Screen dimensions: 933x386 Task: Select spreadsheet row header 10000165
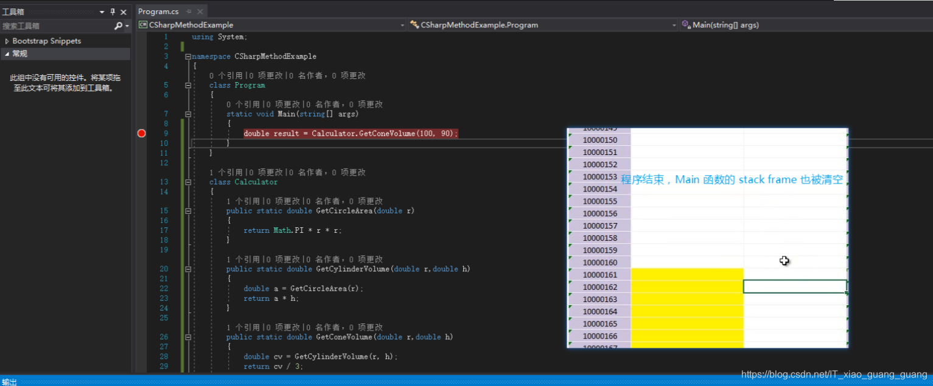click(599, 324)
